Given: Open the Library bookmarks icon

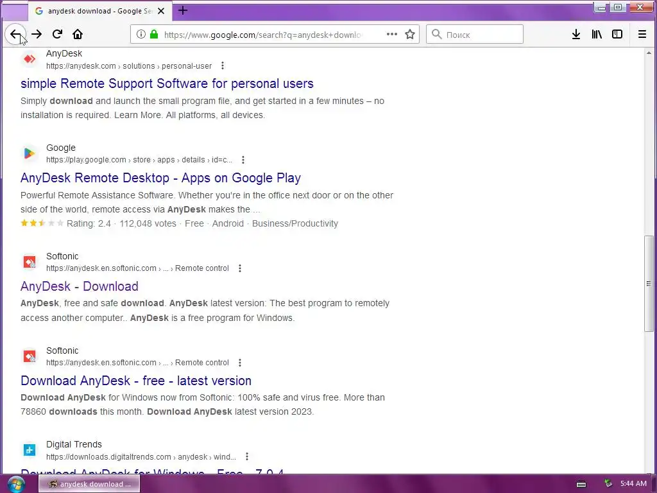Looking at the screenshot, I should click(597, 35).
